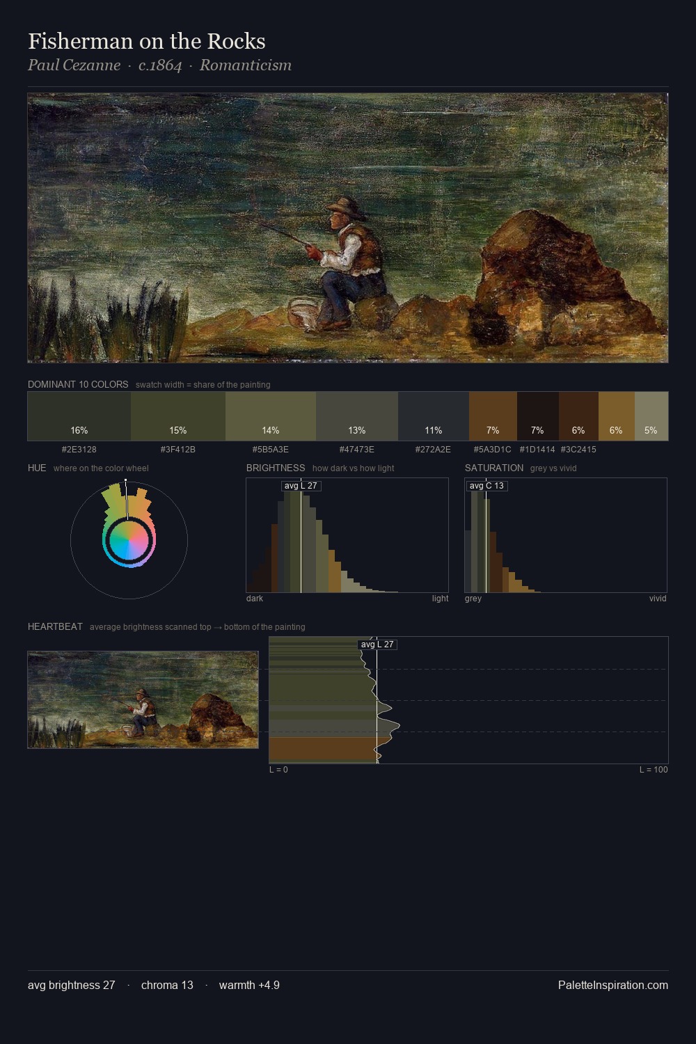Click the 'SATURATION' section heading
696x1044 pixels.
tap(494, 468)
